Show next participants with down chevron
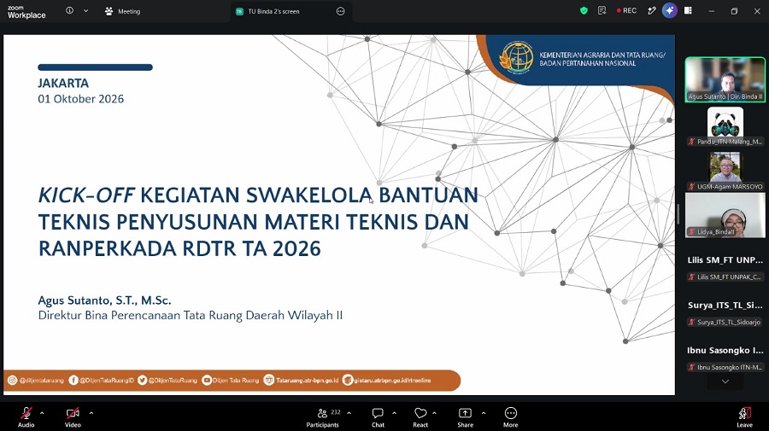The image size is (769, 431). (725, 381)
